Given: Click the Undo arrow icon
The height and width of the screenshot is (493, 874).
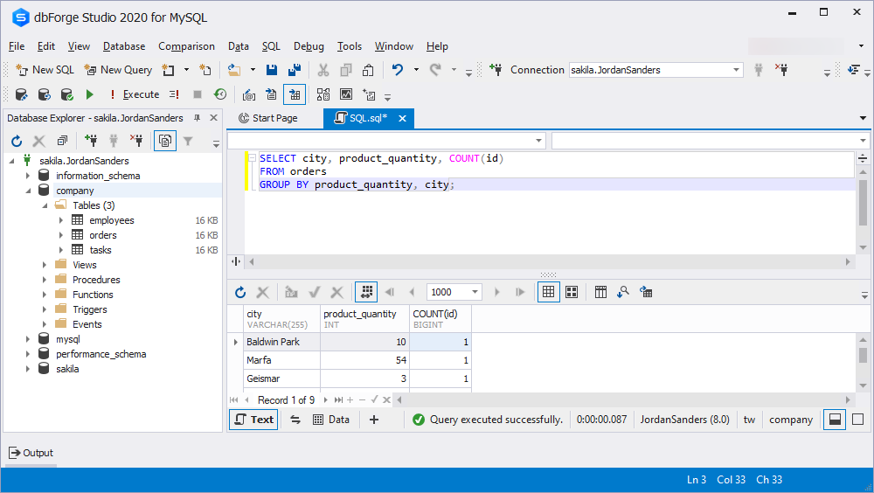Looking at the screenshot, I should pyautogui.click(x=398, y=70).
